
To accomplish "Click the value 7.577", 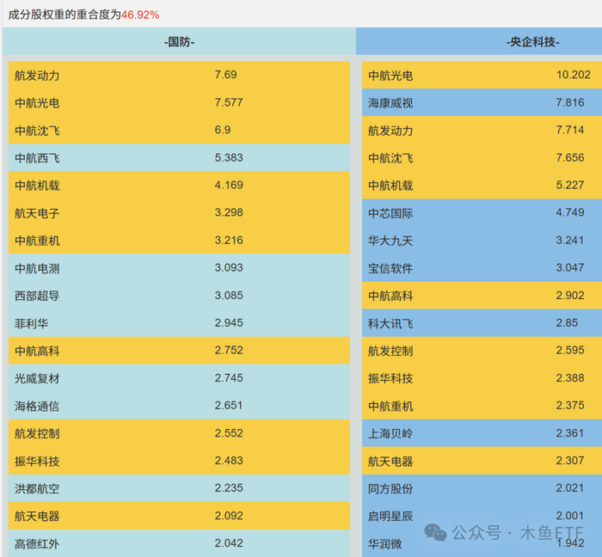I will (x=229, y=102).
